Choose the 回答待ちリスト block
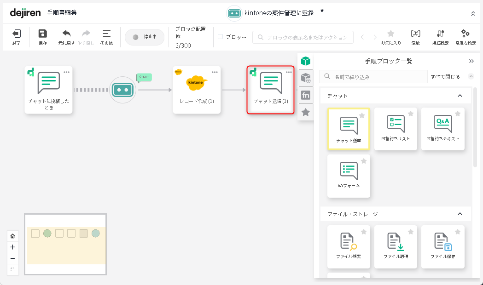483x285 pixels. click(396, 129)
